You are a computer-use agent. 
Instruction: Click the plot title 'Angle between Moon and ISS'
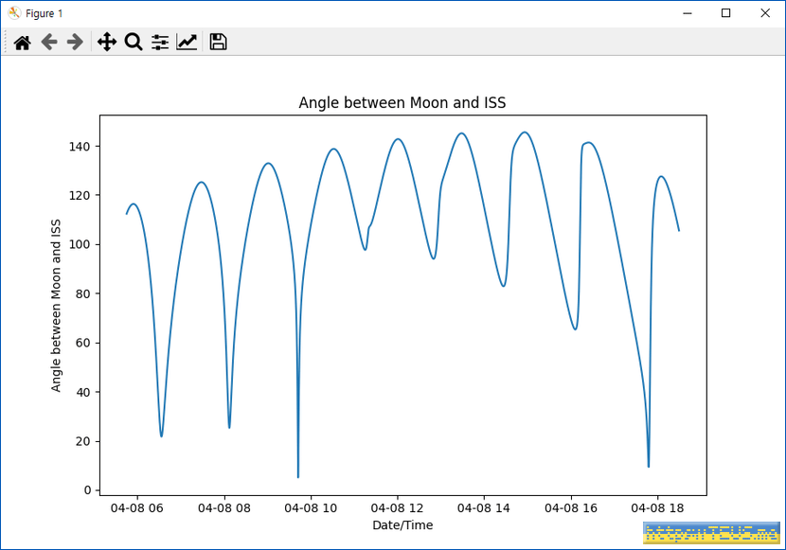tap(402, 102)
